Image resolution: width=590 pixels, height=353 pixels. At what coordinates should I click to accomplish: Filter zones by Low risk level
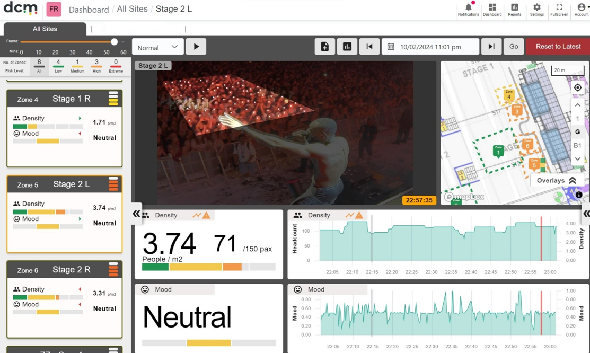[58, 66]
